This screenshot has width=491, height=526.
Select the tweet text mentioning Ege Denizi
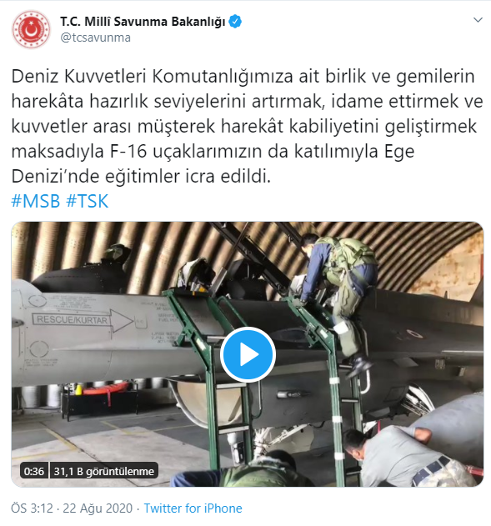tap(247, 126)
